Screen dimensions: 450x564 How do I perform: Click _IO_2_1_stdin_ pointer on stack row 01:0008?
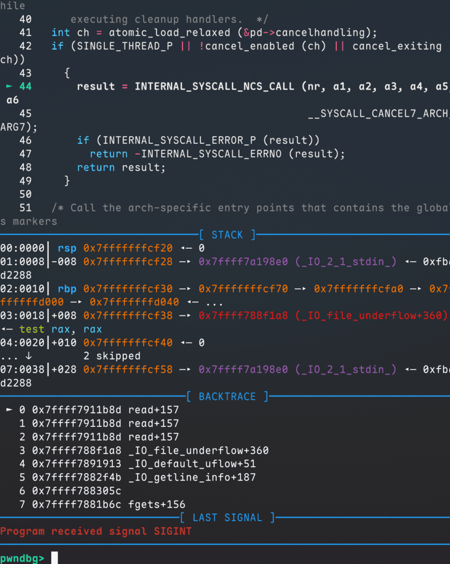(x=298, y=262)
